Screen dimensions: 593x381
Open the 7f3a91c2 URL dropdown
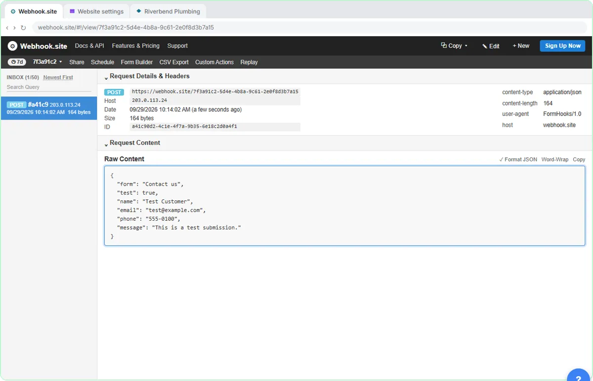47,62
